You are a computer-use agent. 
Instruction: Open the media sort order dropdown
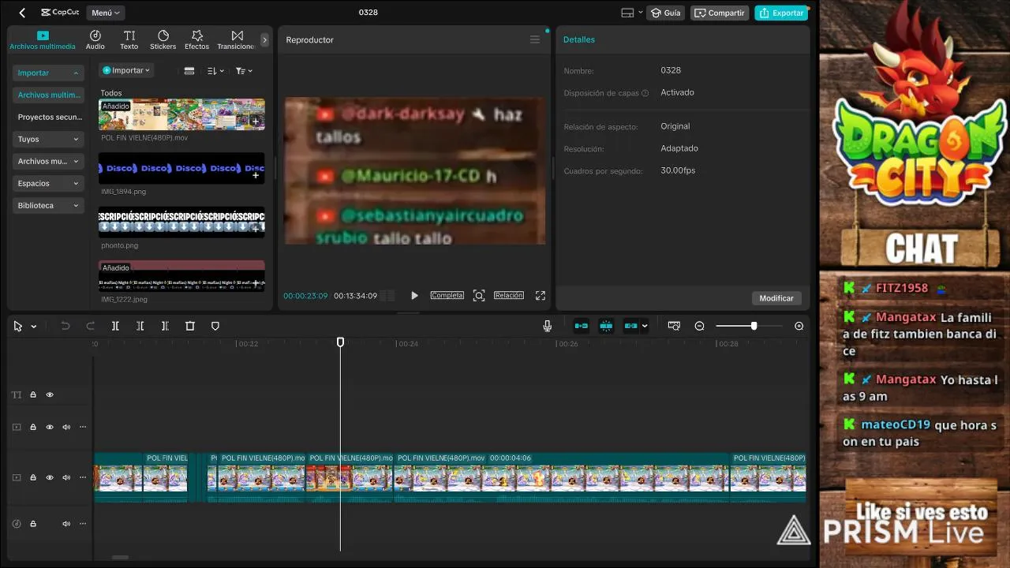[x=215, y=71]
